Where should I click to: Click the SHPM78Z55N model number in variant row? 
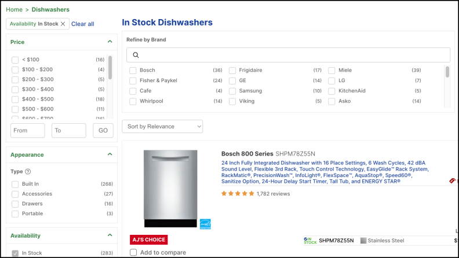coord(336,241)
